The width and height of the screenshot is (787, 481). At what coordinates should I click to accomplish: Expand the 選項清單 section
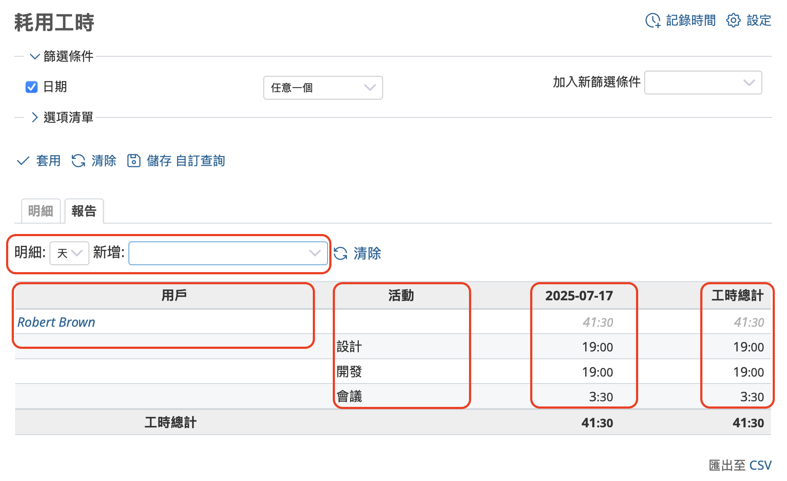[61, 117]
